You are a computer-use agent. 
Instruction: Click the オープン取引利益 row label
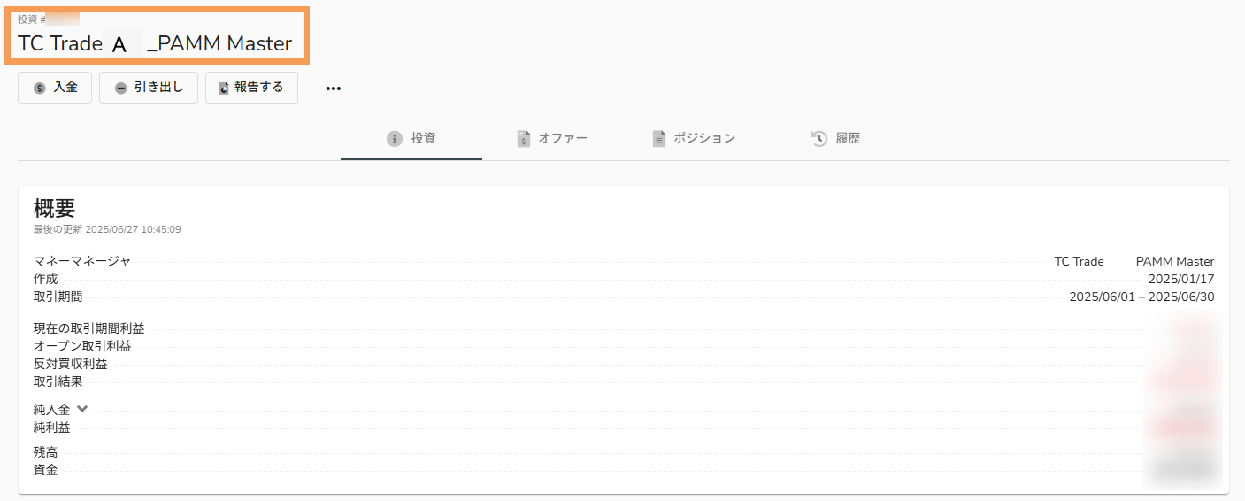pyautogui.click(x=82, y=346)
